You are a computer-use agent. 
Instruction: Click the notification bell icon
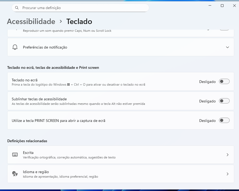pyautogui.click(x=15, y=47)
